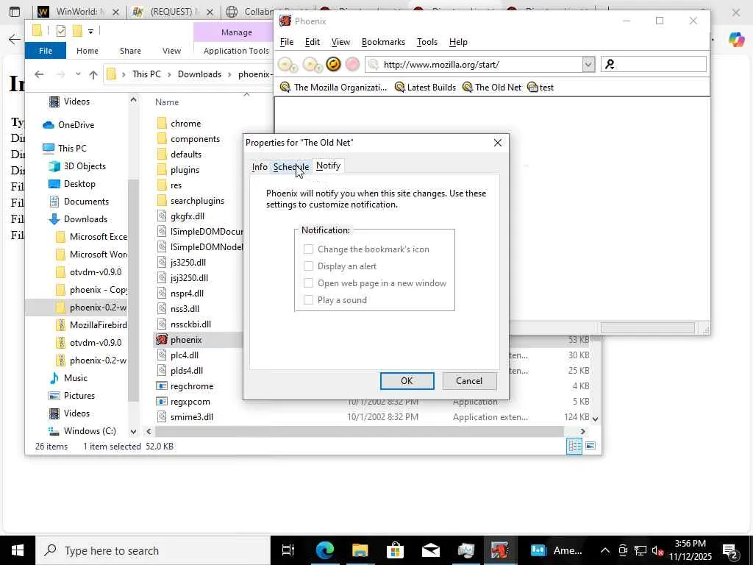Open Application Tools ribbon tab

(236, 51)
